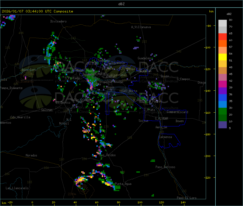
Task: Click the Valle_Grande location label
Action: pos(80,100)
